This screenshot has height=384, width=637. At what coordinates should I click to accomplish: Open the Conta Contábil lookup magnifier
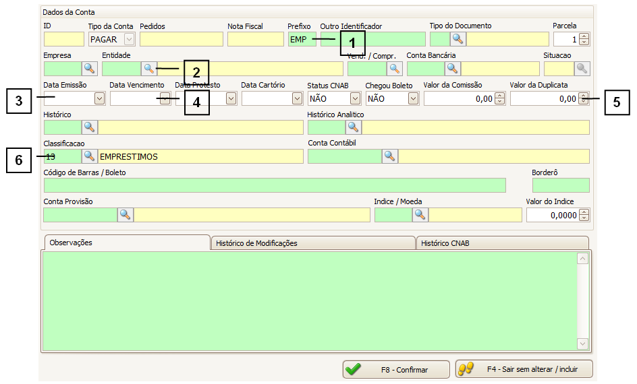click(390, 156)
